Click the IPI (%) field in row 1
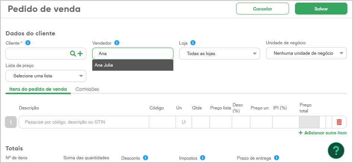 click(x=286, y=122)
